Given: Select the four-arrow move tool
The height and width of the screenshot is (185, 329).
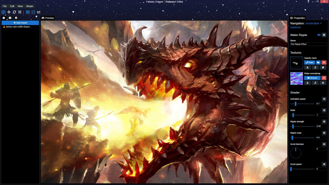Looking at the screenshot, I should tap(9, 12).
